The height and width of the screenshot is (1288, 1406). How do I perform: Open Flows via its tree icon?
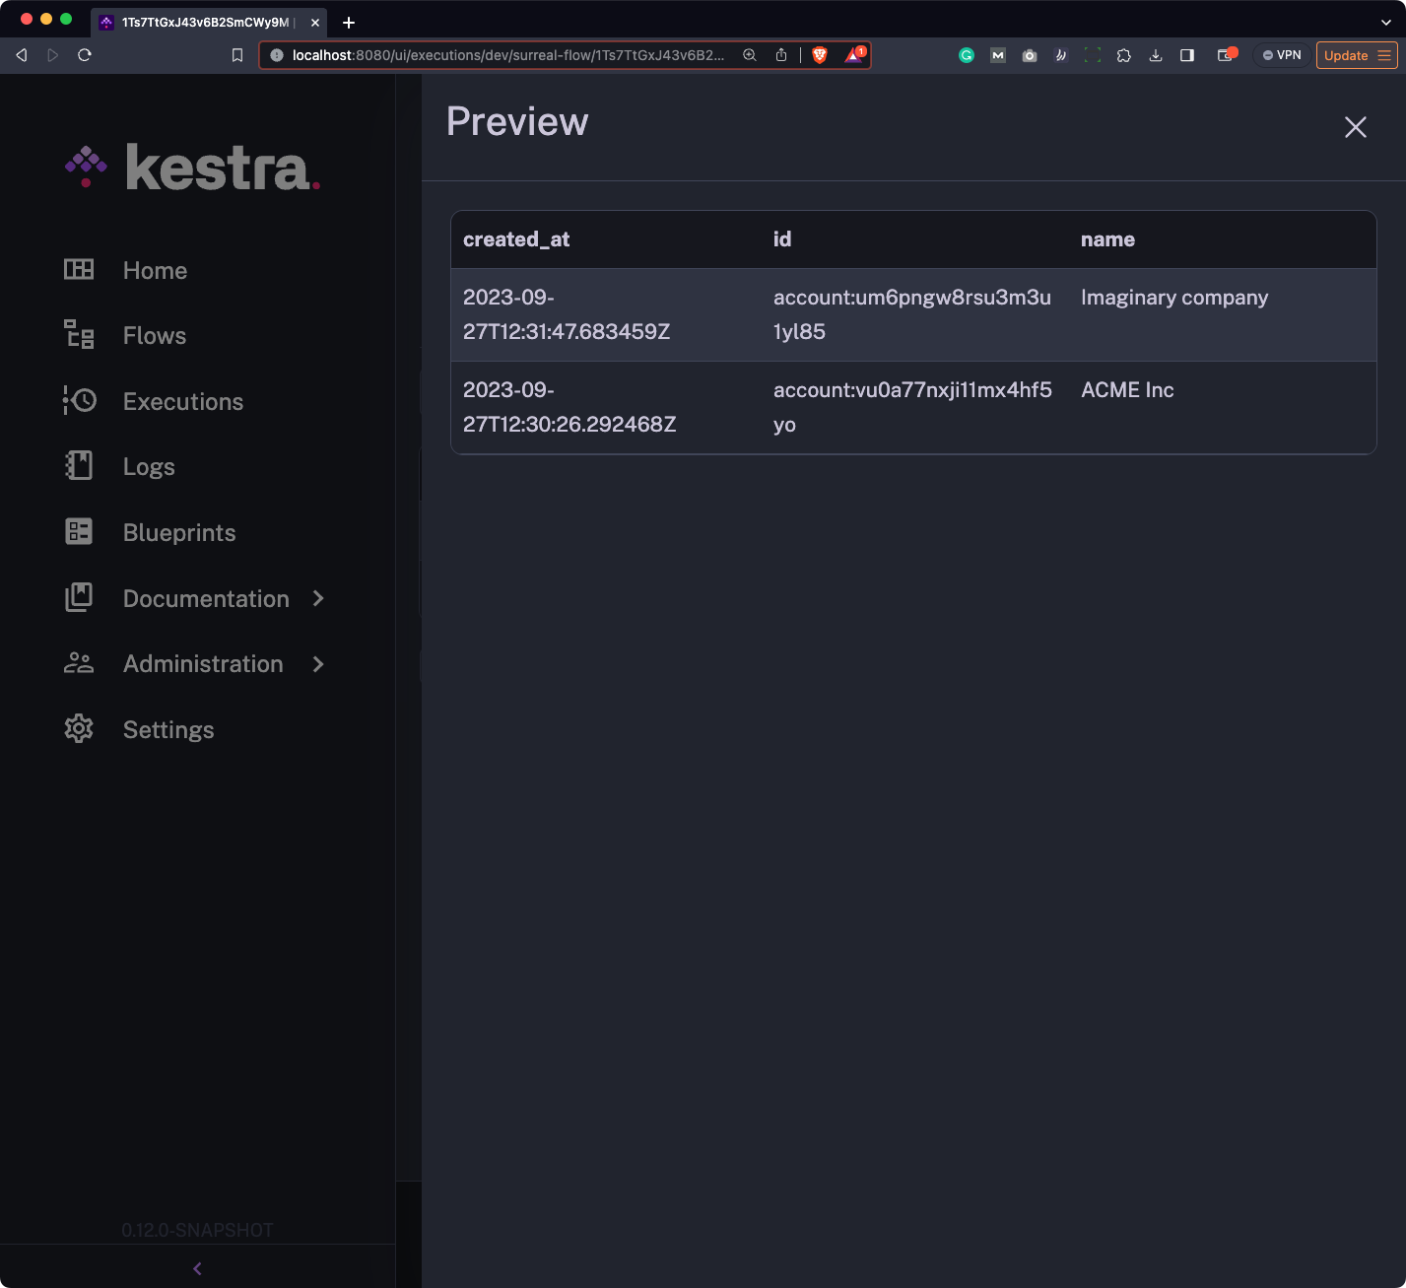(x=79, y=335)
